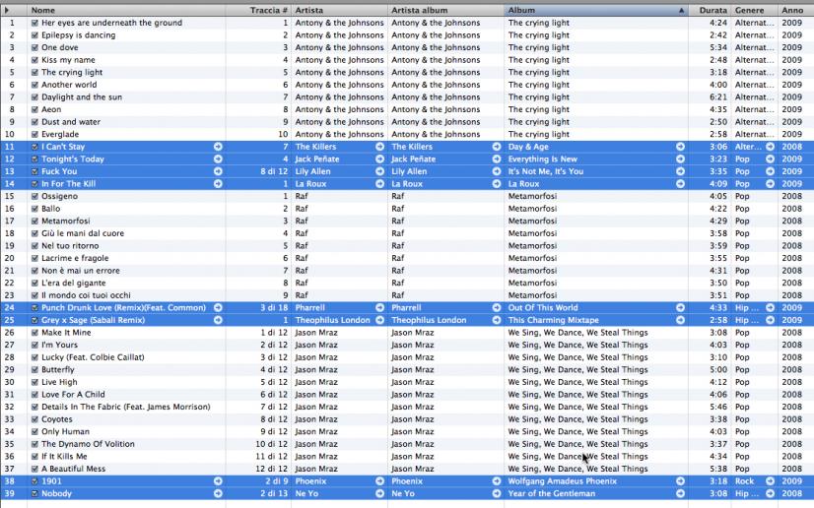
Task: Click arrow icon next to Year of the Gentleman
Action: pyautogui.click(x=680, y=494)
